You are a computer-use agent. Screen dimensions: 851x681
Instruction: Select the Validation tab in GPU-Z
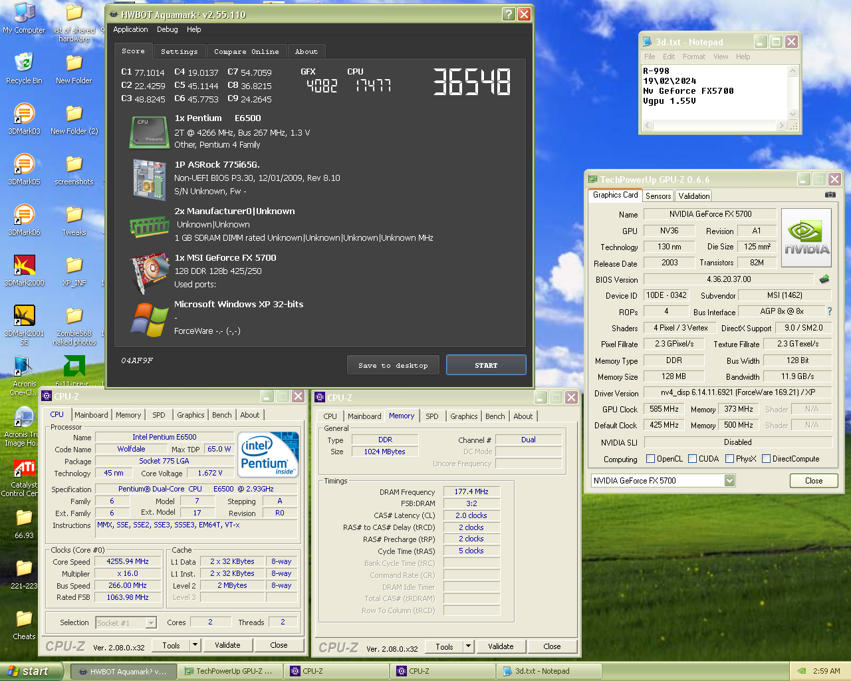pos(693,196)
